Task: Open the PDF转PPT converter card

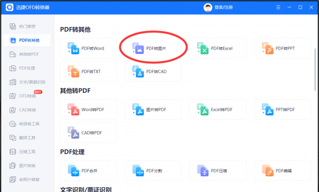Action: click(x=283, y=48)
